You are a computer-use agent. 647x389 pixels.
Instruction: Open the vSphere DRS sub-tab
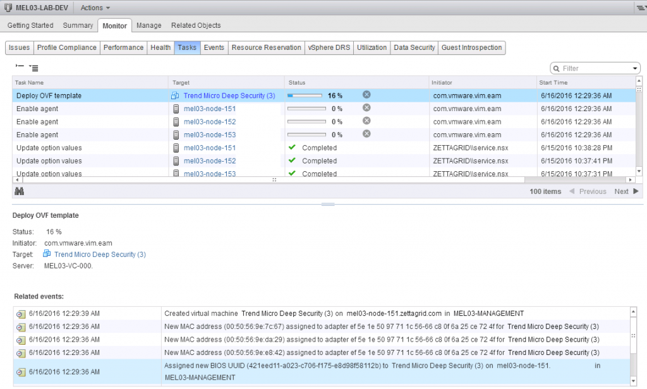329,47
